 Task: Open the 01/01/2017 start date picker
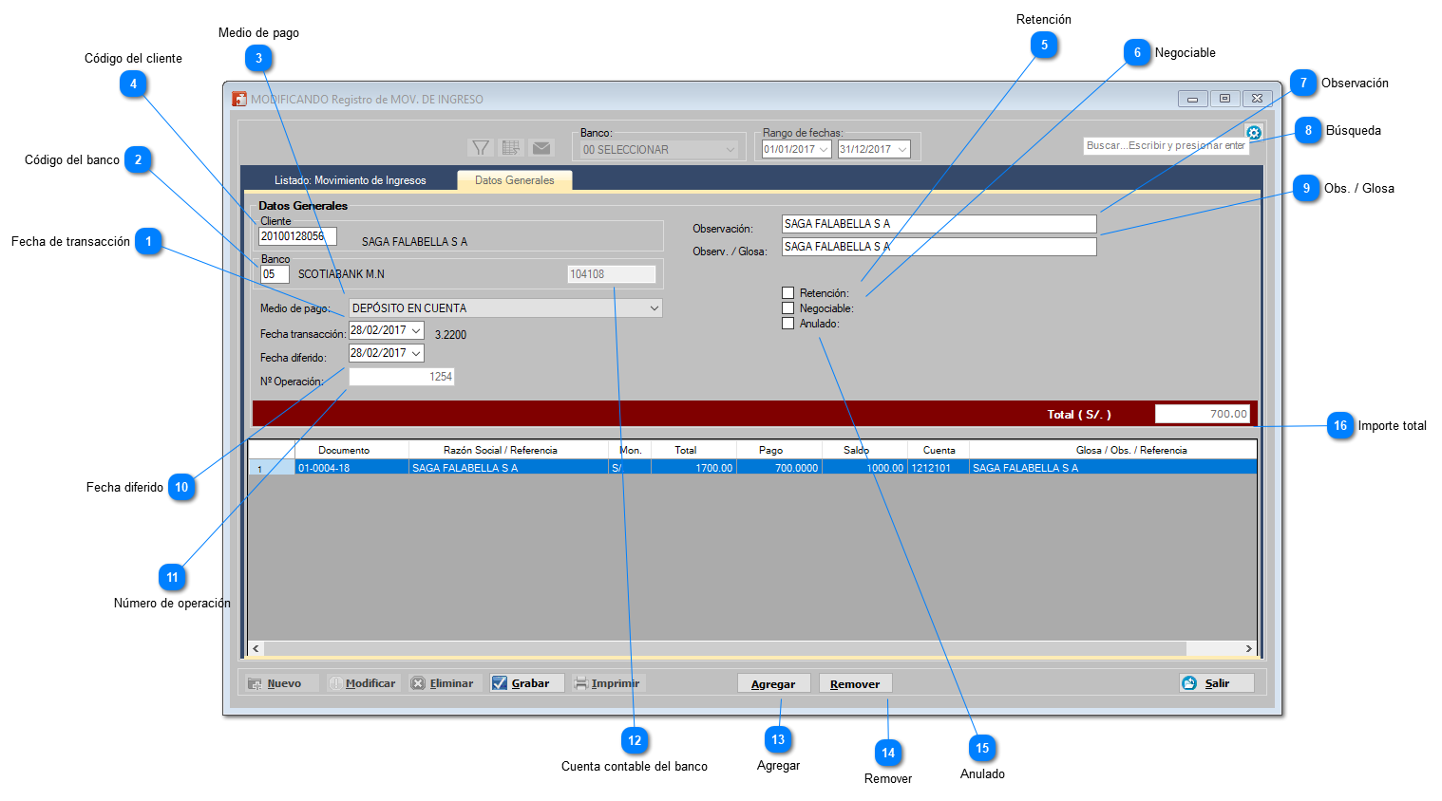click(824, 150)
